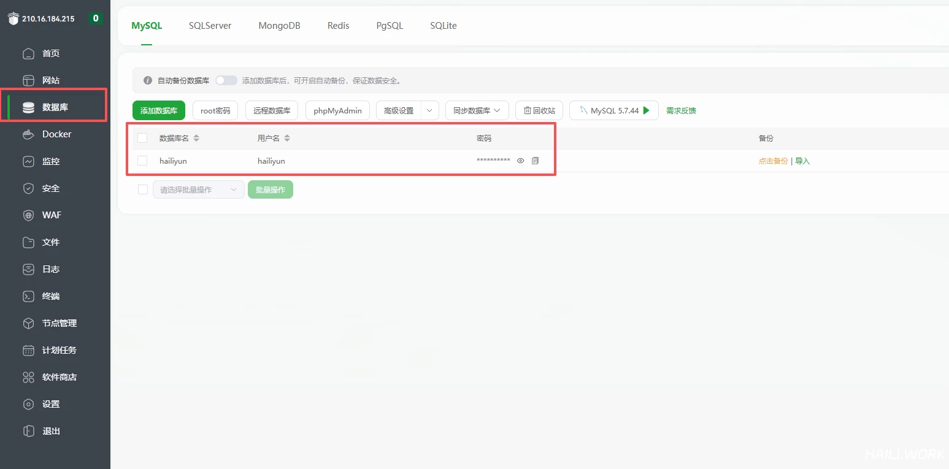Click the recycle bin (回收站) trash icon
949x469 pixels.
click(x=528, y=111)
